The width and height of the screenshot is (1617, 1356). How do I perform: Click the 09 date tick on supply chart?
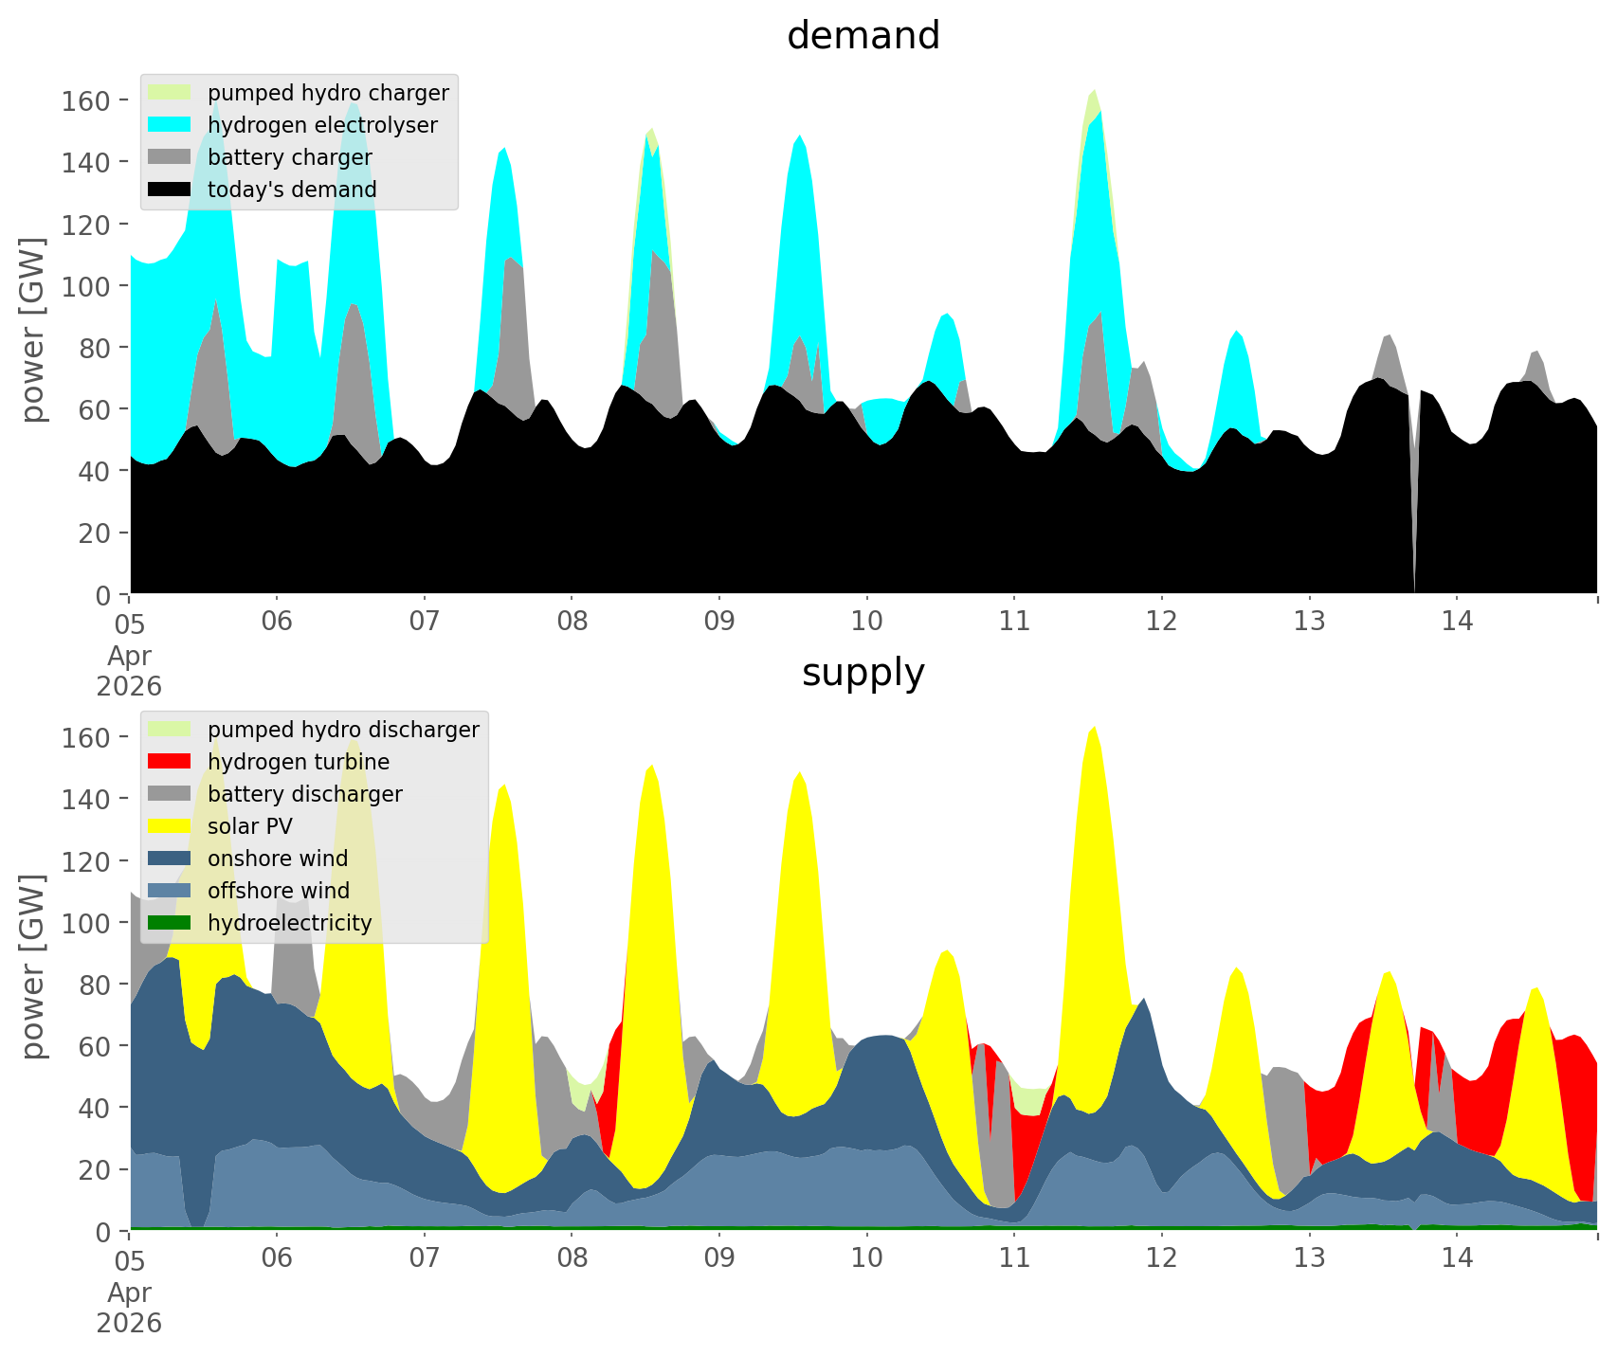pyautogui.click(x=719, y=1258)
